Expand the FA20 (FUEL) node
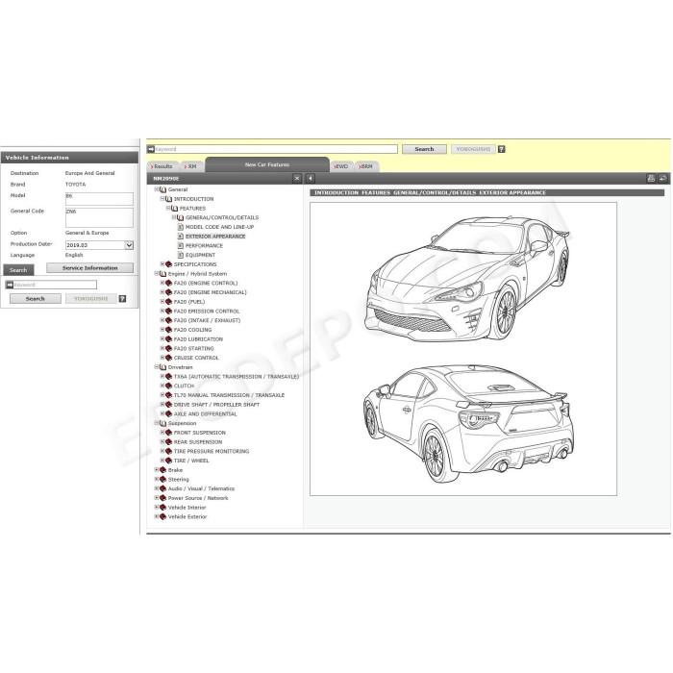Screen dimensions: 673x673 162,301
